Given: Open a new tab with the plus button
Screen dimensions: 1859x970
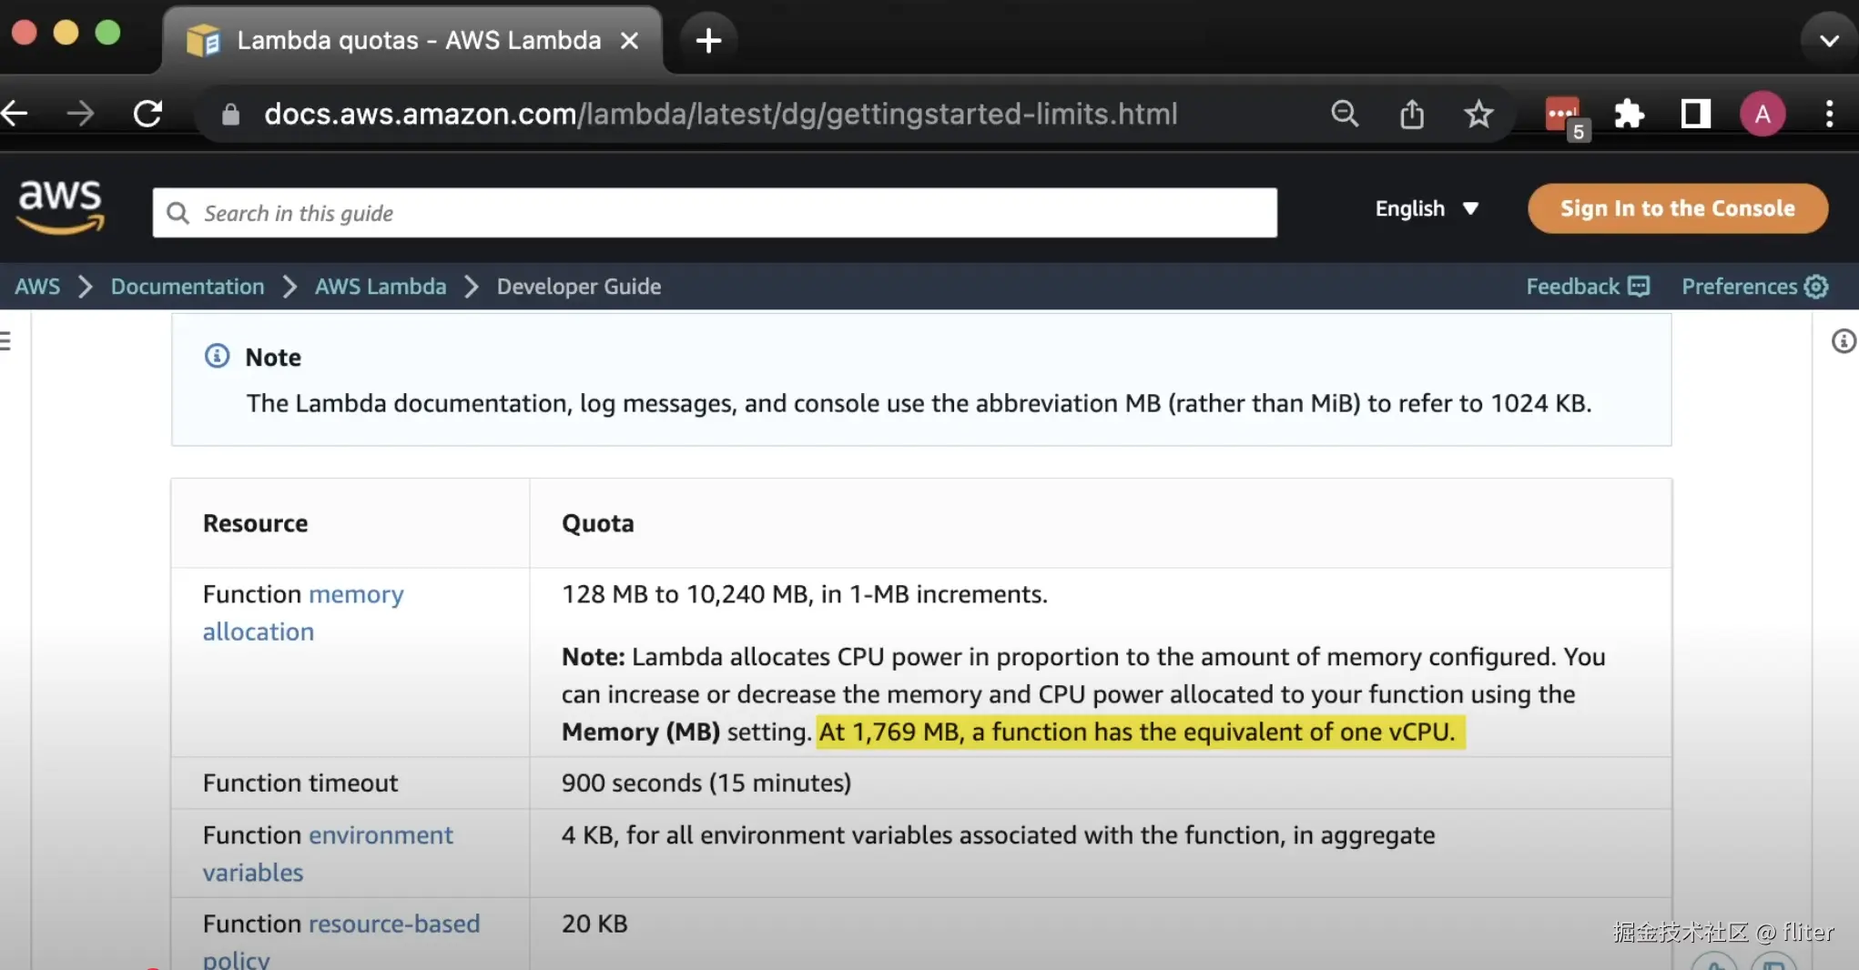Looking at the screenshot, I should (707, 40).
